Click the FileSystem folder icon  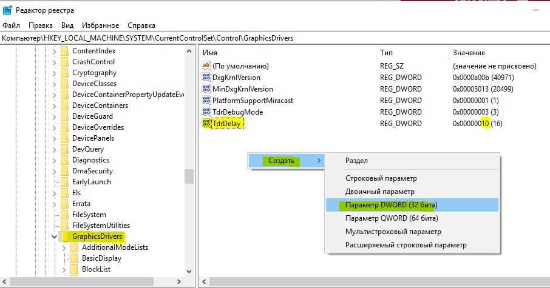pyautogui.click(x=64, y=215)
